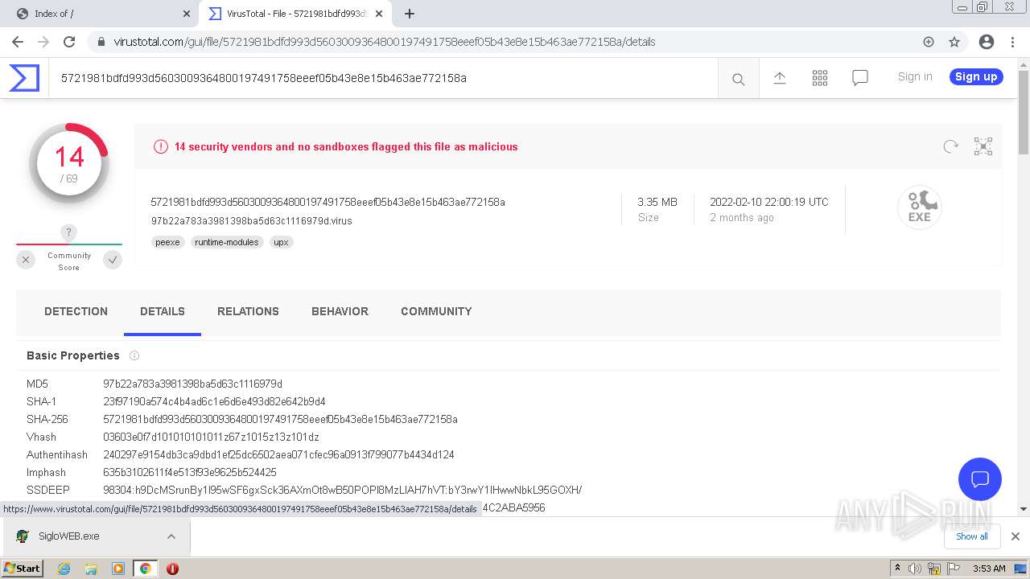Close the Index of / tab
The image size is (1030, 579).
tap(187, 14)
